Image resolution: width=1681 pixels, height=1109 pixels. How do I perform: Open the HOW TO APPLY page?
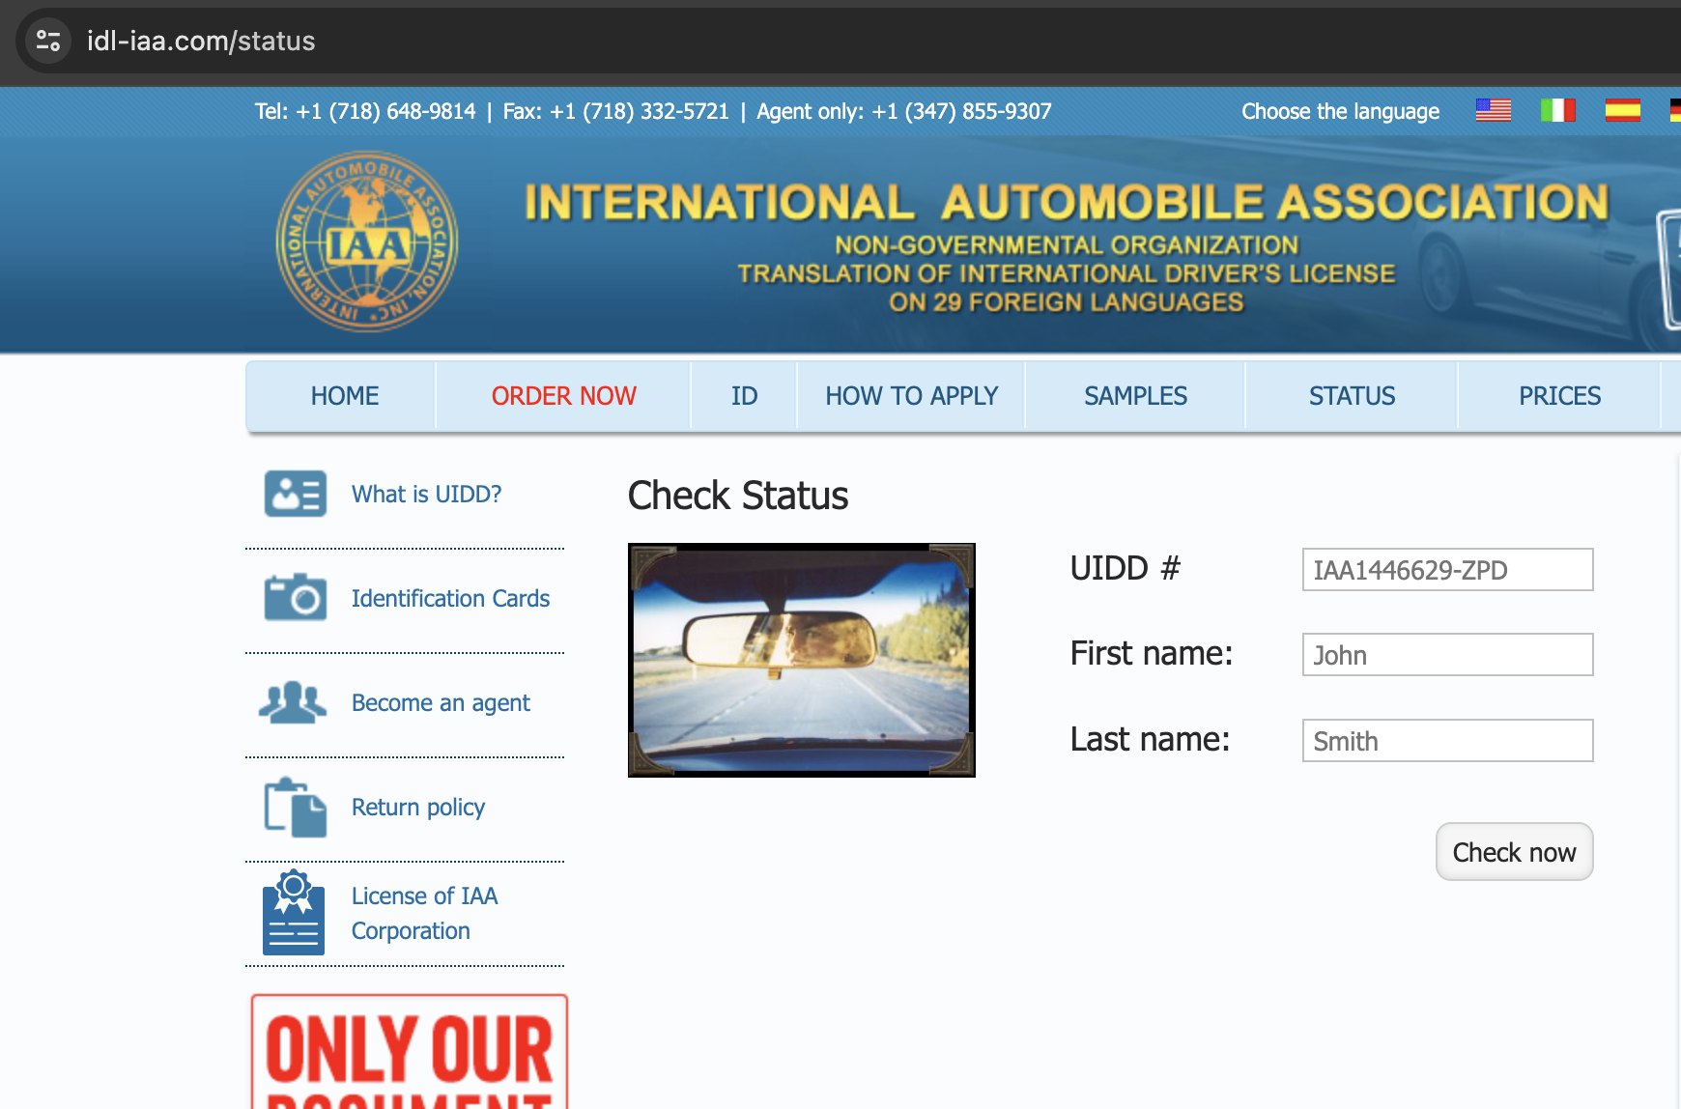tap(911, 396)
